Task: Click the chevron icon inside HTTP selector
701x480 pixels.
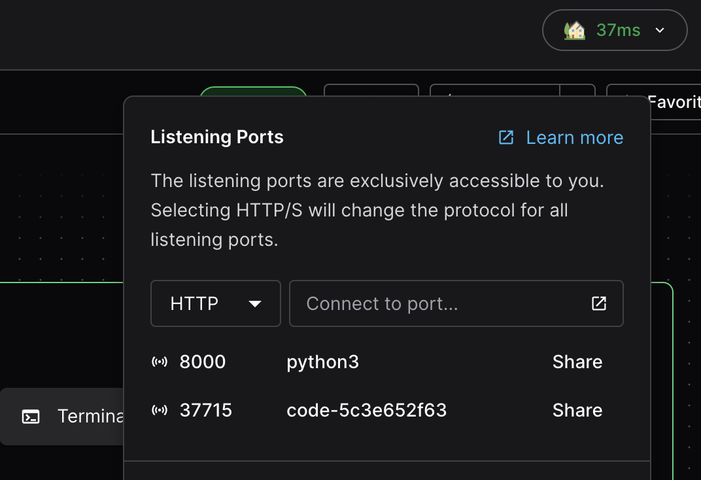Action: (x=255, y=303)
